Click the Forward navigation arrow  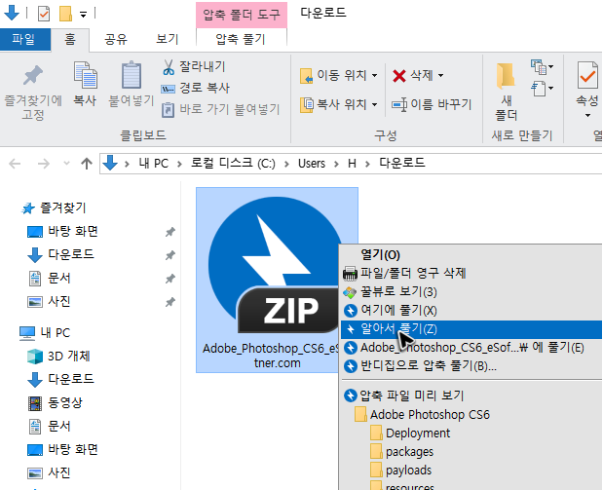43,164
